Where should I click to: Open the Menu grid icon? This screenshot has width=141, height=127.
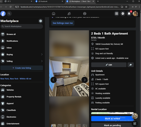(x=116, y=14)
